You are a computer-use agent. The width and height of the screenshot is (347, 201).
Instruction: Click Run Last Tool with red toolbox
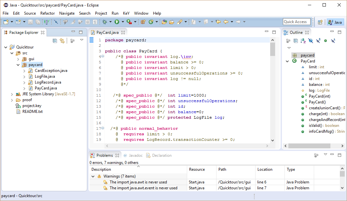(129, 22)
